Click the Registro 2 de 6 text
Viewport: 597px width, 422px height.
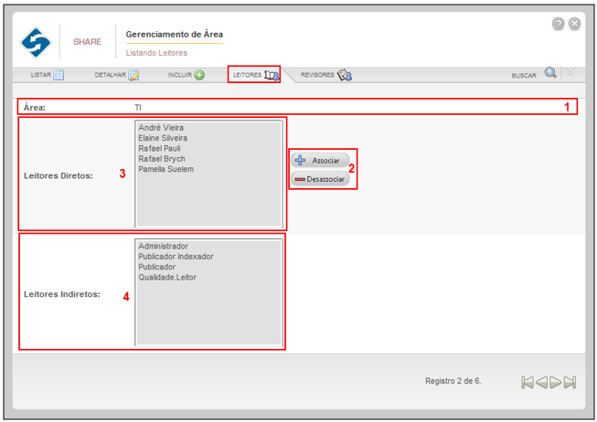pyautogui.click(x=453, y=381)
